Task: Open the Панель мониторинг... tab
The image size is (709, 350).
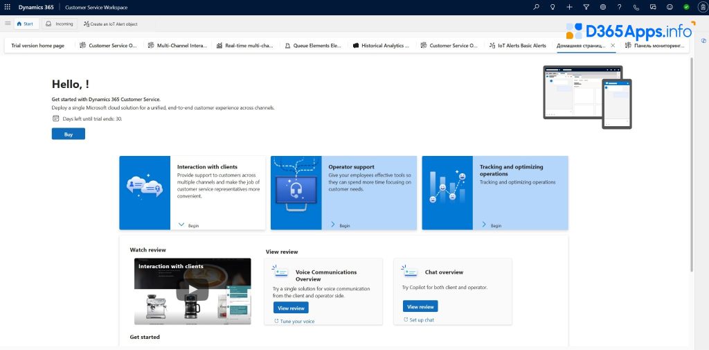Action: (655, 46)
